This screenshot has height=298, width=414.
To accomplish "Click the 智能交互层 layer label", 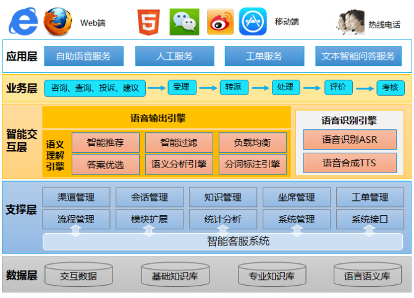I will click(x=22, y=140).
